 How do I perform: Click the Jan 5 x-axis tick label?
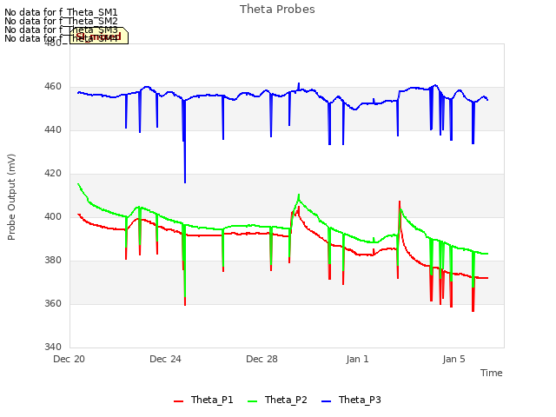click(x=453, y=359)
